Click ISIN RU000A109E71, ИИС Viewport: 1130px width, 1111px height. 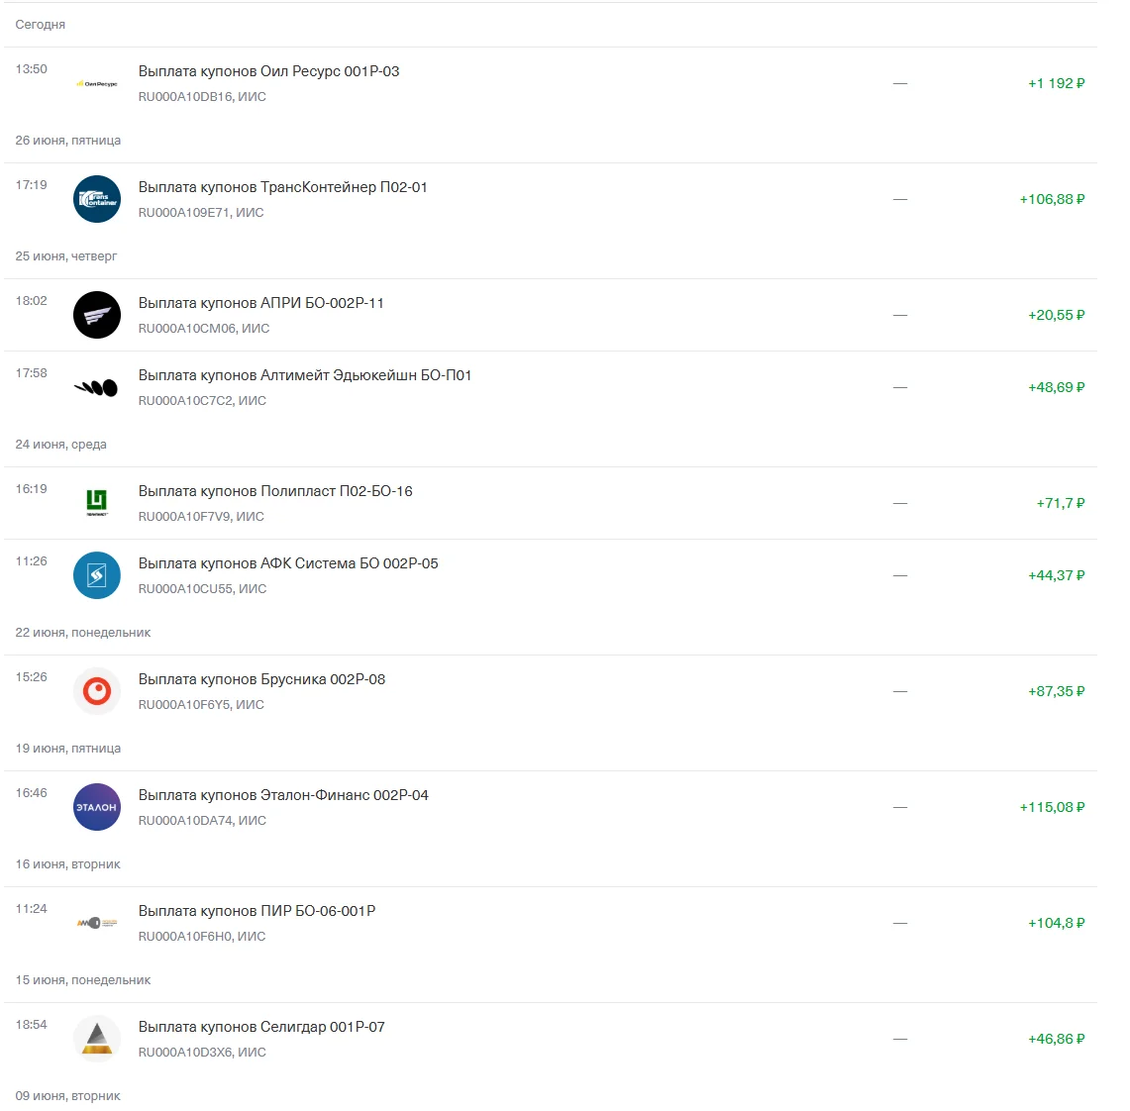pos(201,213)
